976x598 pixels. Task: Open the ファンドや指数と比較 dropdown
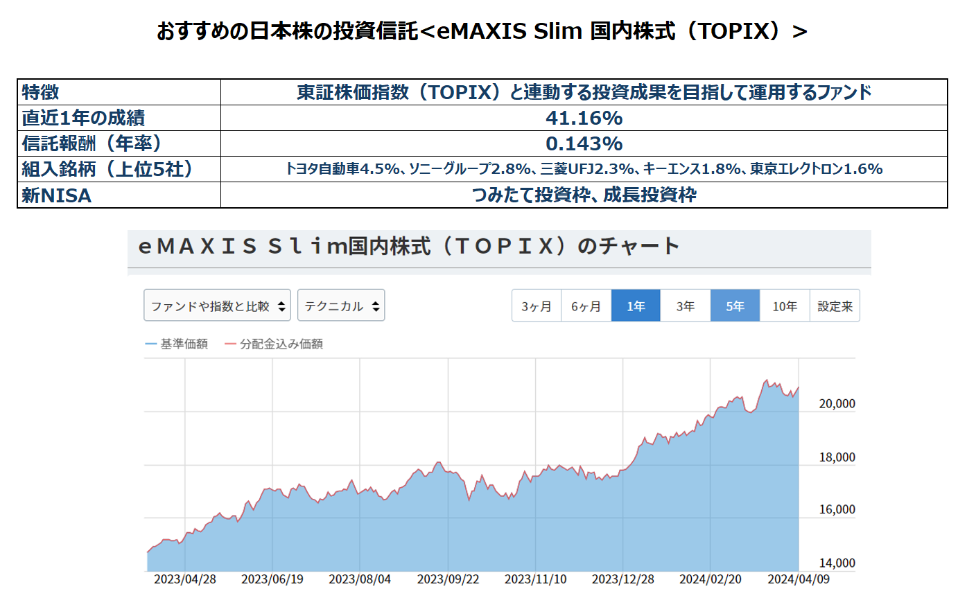point(217,306)
